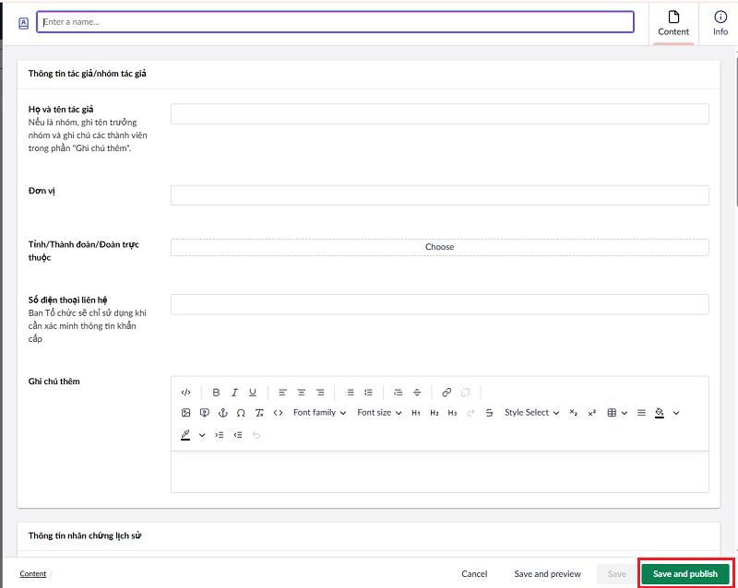Apply strikethrough formatting
Image resolution: width=738 pixels, height=588 pixels.
click(489, 413)
